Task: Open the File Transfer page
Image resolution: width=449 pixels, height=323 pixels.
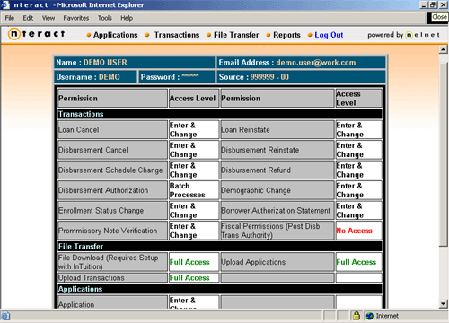Action: coord(236,35)
